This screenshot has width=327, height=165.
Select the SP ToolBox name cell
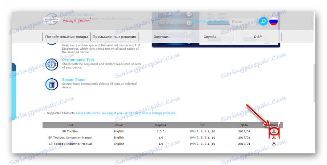pos(70,131)
